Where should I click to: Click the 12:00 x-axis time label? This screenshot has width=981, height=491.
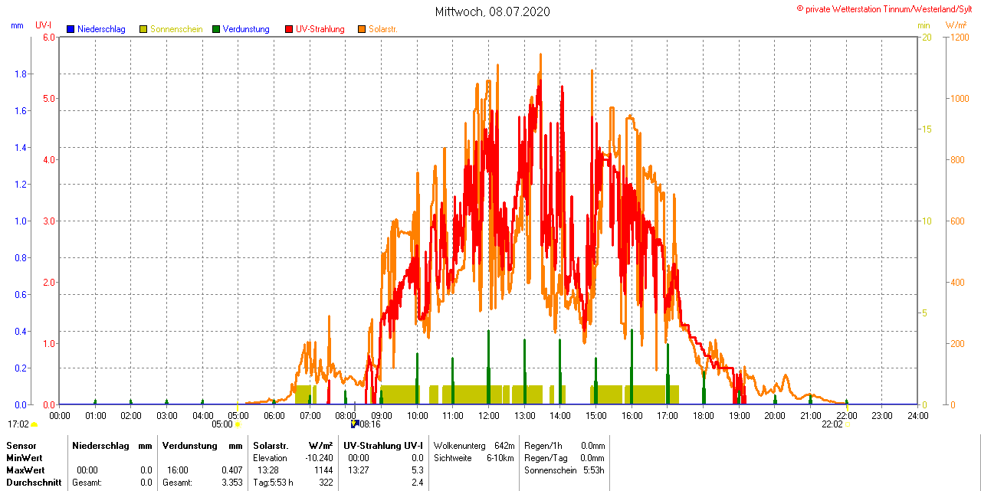click(x=489, y=416)
